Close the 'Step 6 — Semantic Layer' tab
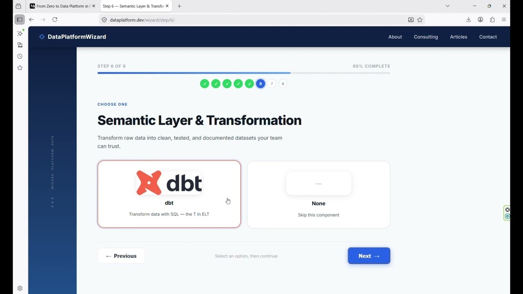 point(167,6)
